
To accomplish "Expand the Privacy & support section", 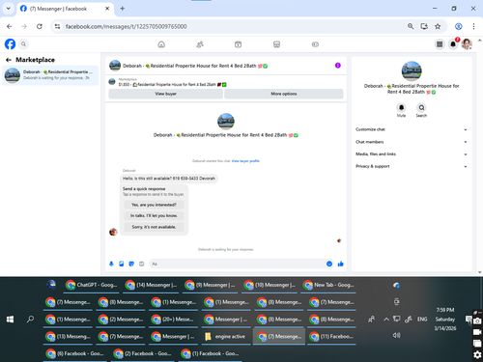I will pyautogui.click(x=412, y=166).
